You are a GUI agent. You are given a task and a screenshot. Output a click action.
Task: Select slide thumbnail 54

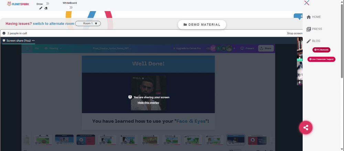tap(86, 139)
